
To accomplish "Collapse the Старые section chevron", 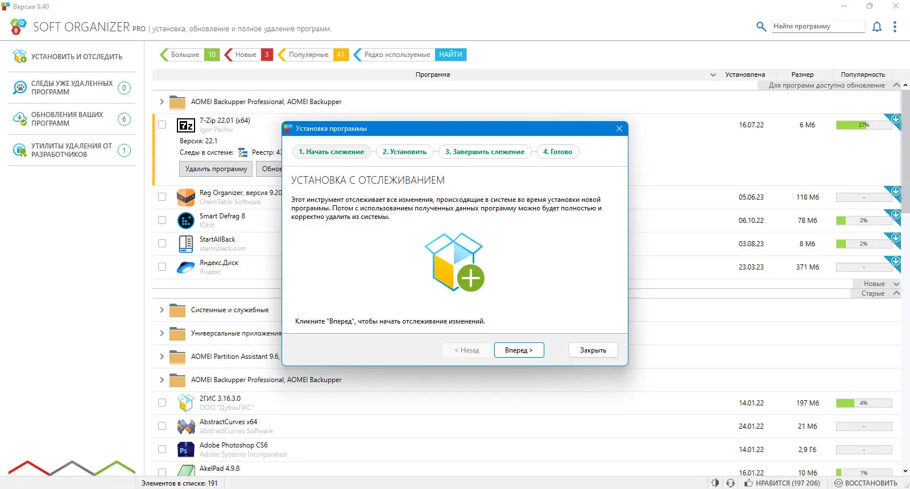I will [x=896, y=293].
